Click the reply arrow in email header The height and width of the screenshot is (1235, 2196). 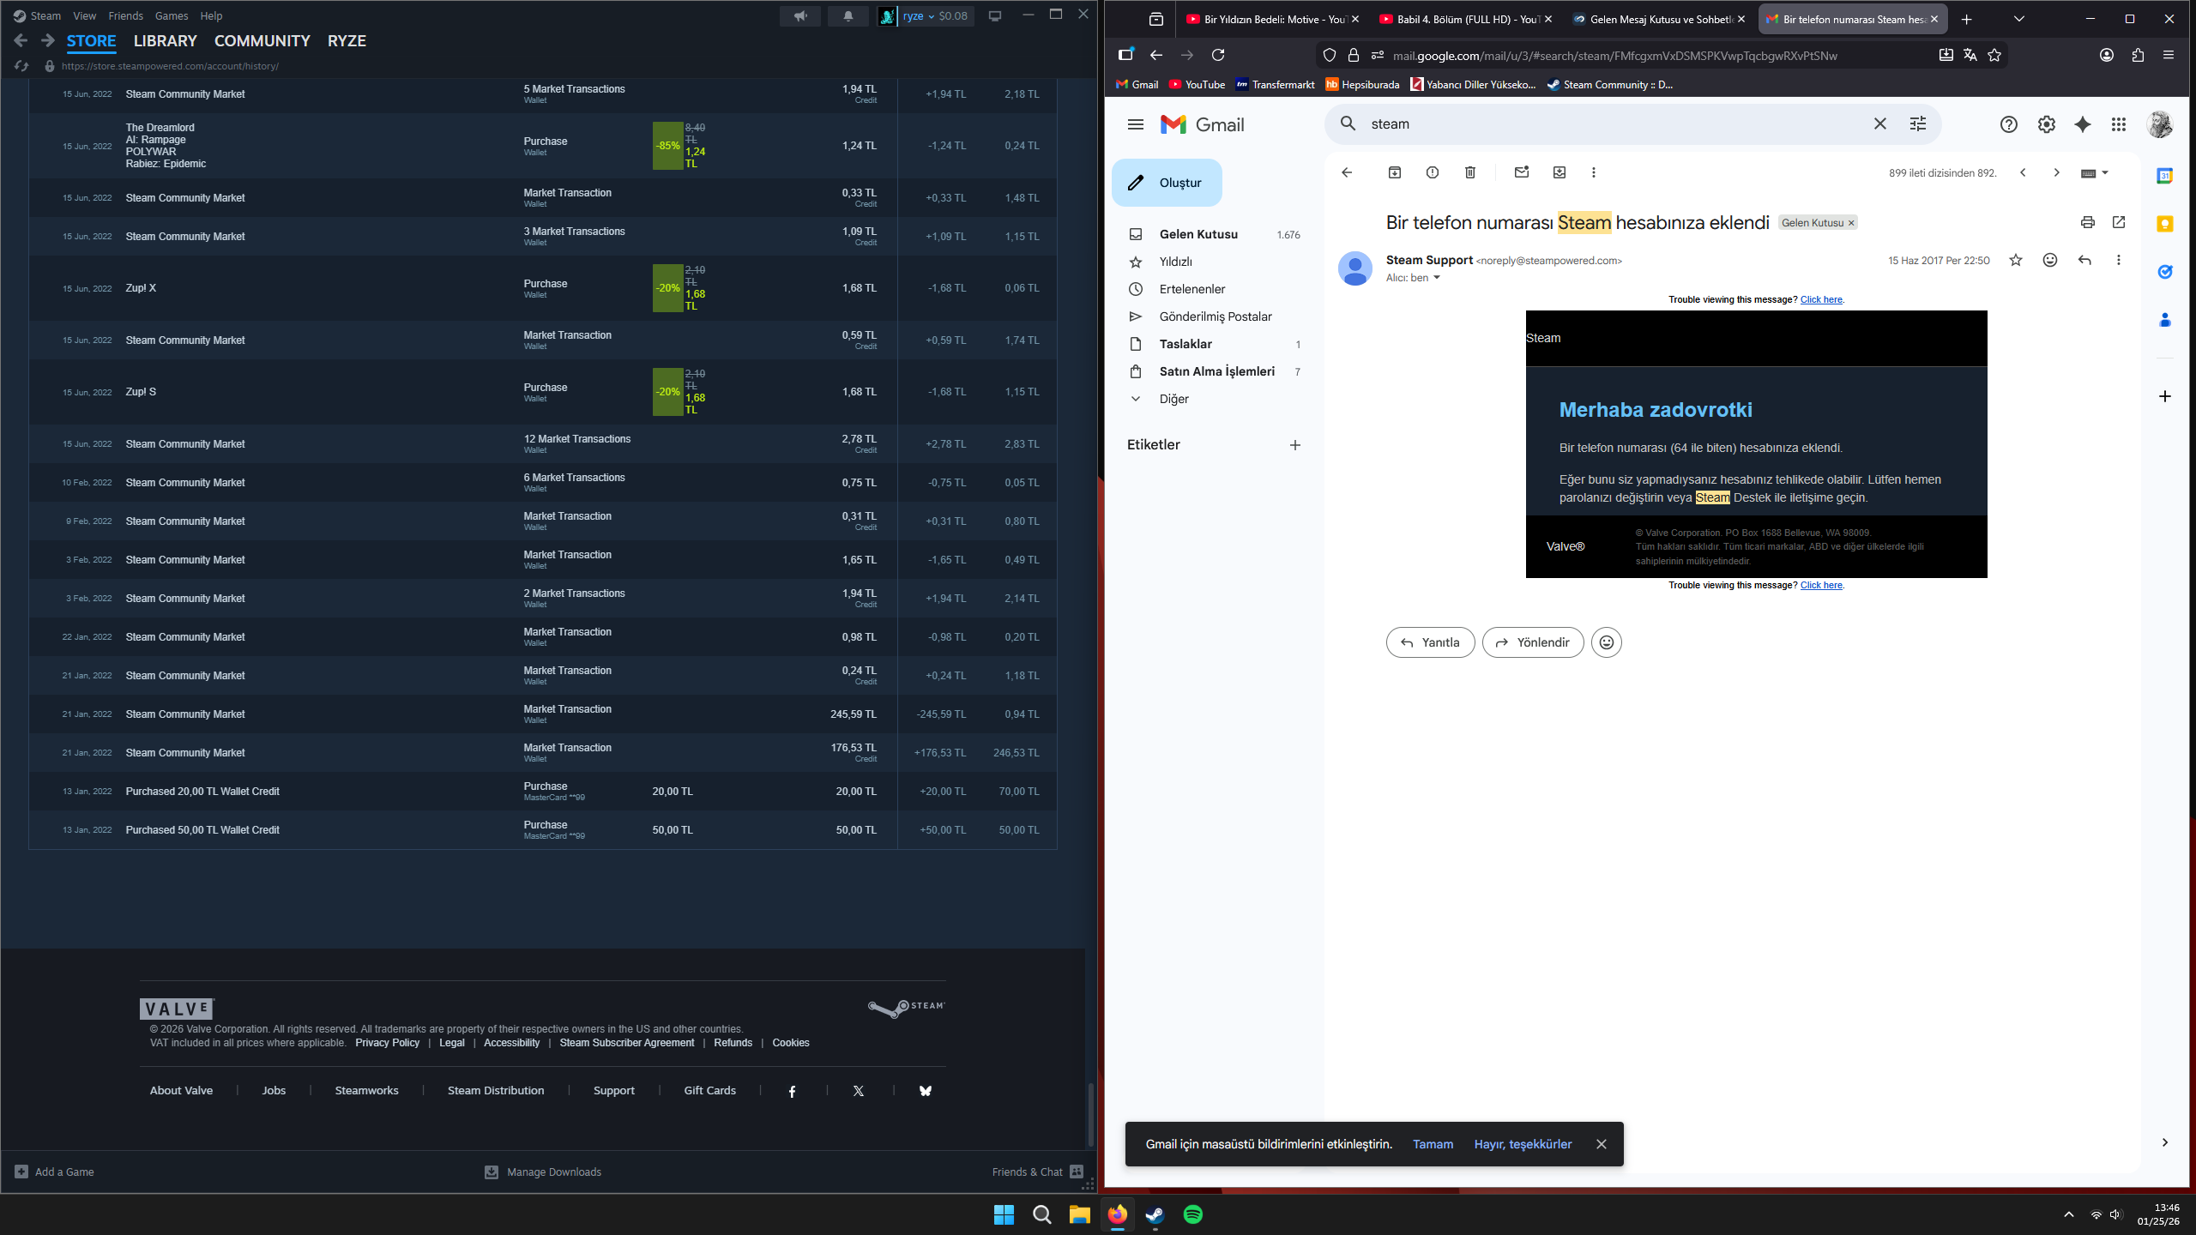coord(2084,261)
